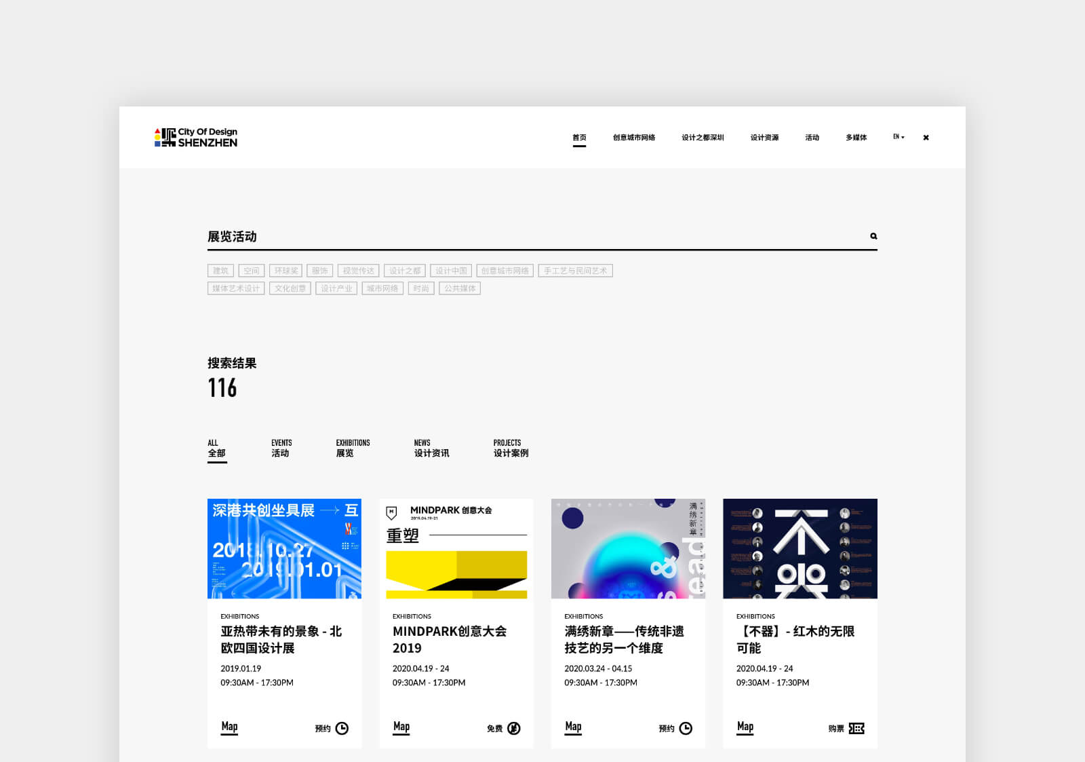Toggle the 视觉传达 filter tag
Screen dimensions: 1085x762
(358, 271)
